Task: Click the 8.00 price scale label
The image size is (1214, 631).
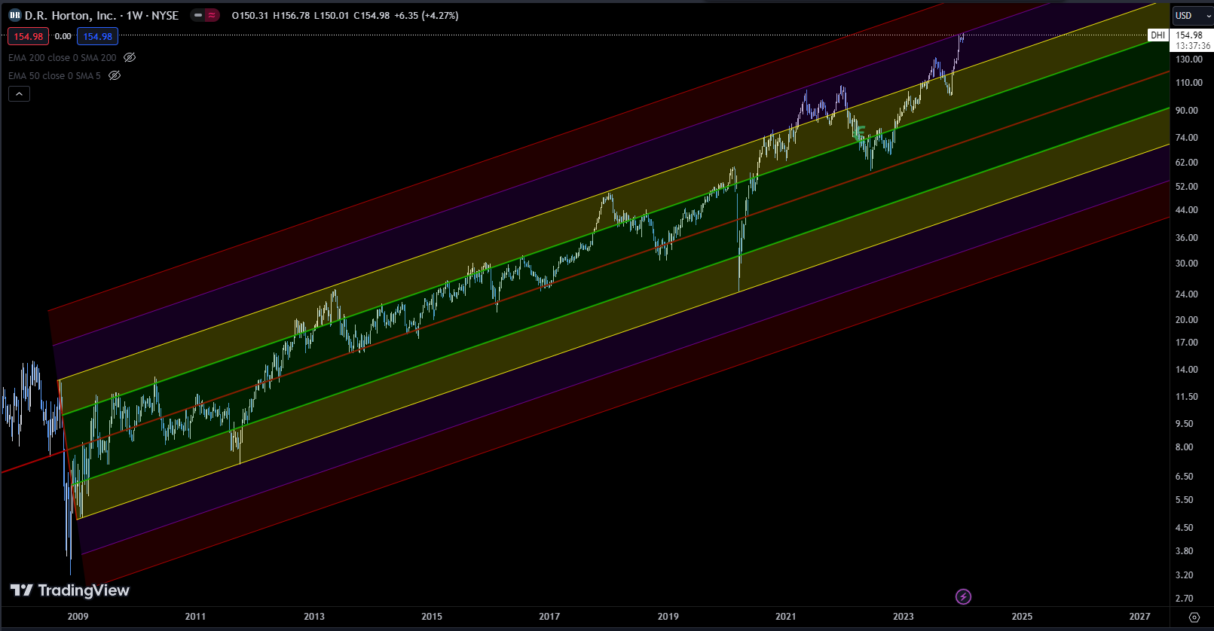Action: [1185, 447]
